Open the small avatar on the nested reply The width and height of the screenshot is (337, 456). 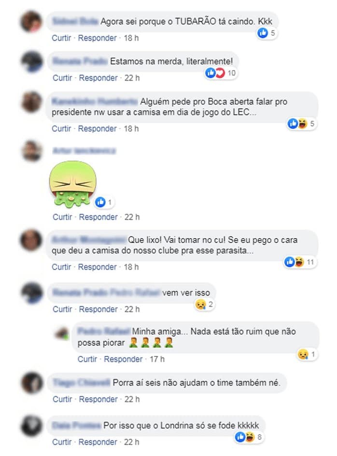[x=62, y=333]
